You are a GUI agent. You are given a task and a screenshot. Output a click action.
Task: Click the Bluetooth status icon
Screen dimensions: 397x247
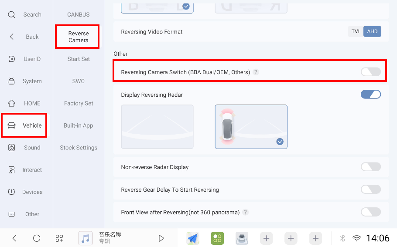point(342,238)
